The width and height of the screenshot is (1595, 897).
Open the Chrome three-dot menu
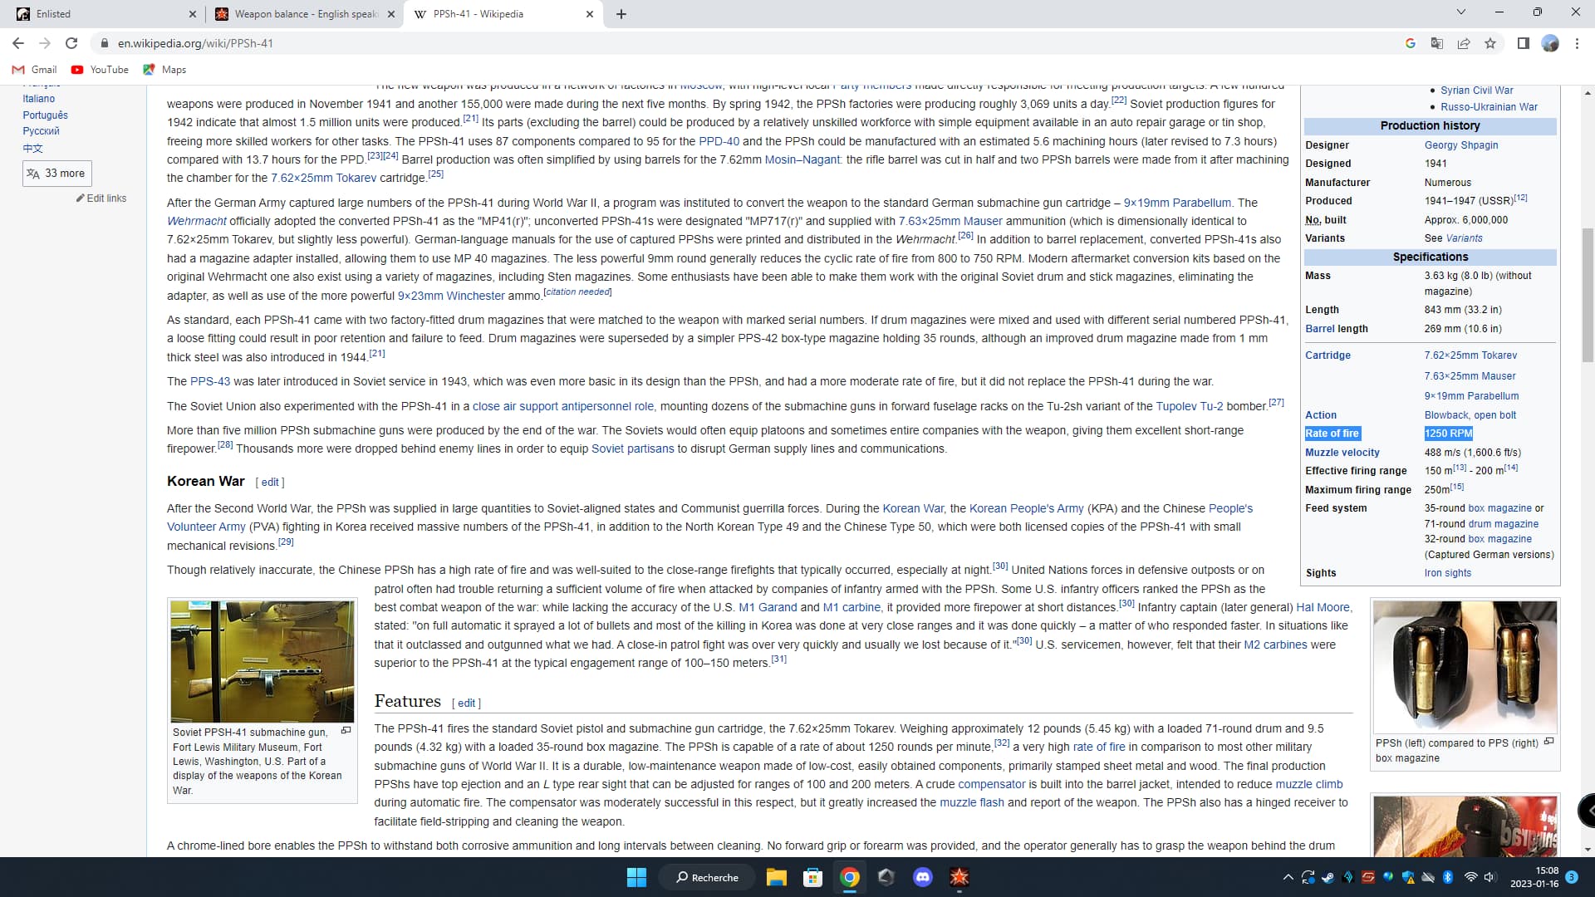coord(1577,43)
